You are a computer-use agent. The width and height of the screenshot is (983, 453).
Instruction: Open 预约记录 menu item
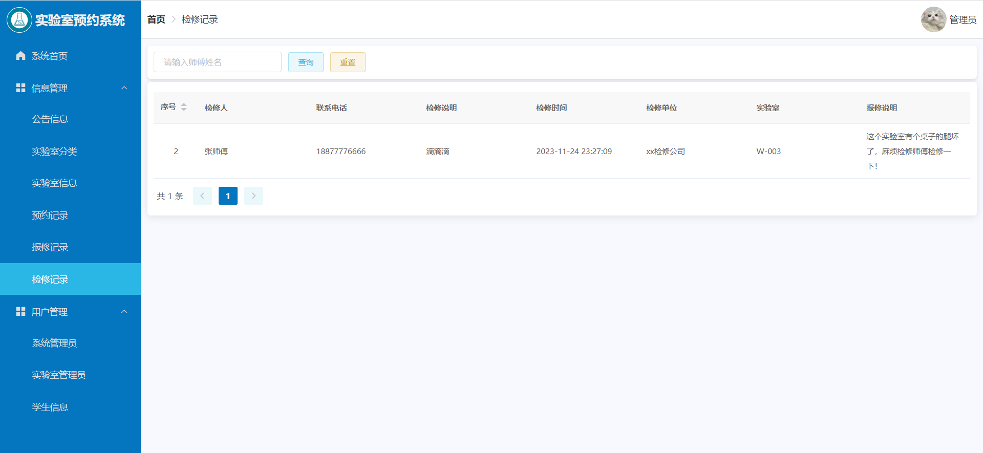(x=70, y=215)
